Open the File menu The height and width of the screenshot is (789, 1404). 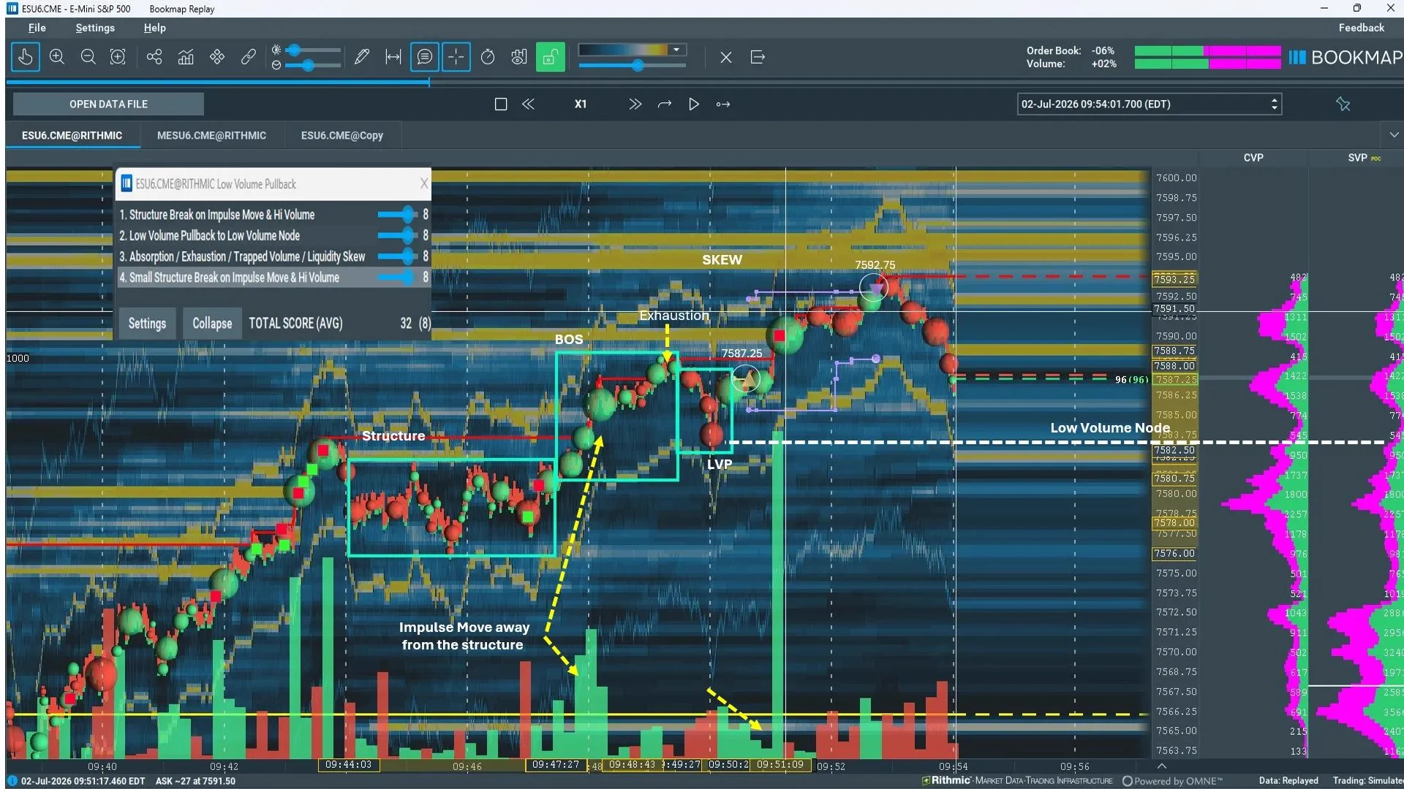point(37,28)
